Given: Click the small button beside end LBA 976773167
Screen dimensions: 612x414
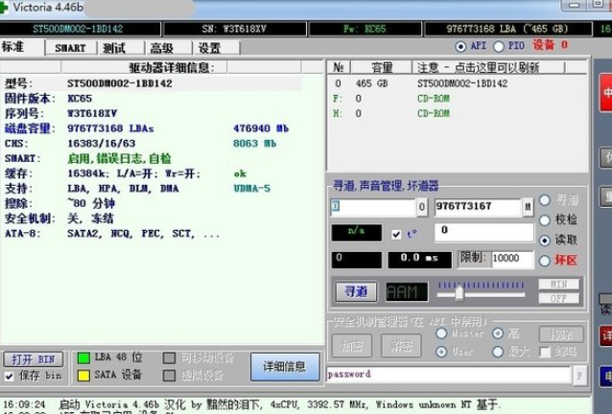Looking at the screenshot, I should point(528,206).
